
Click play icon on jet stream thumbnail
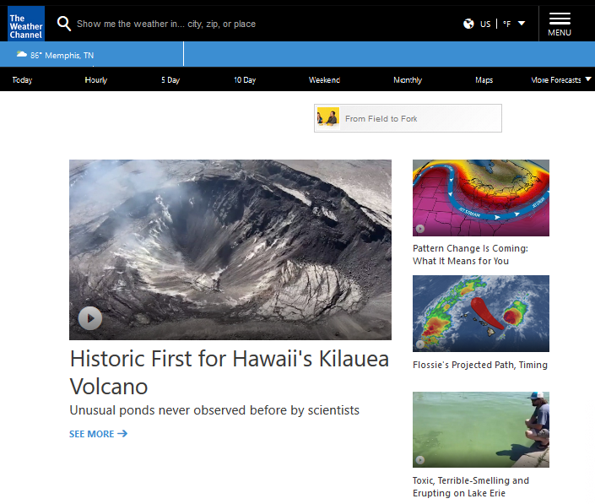(420, 229)
